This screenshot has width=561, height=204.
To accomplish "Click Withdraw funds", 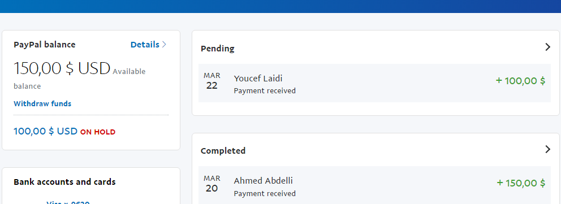I will 42,103.
